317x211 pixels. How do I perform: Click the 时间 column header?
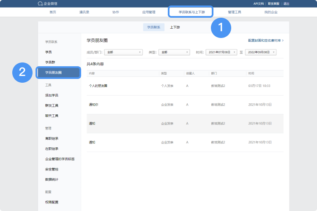pos(251,73)
